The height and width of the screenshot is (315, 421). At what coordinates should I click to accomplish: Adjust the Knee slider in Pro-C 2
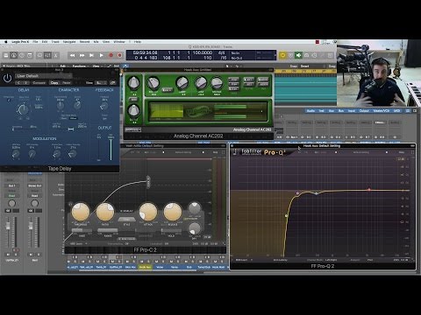[x=82, y=231]
